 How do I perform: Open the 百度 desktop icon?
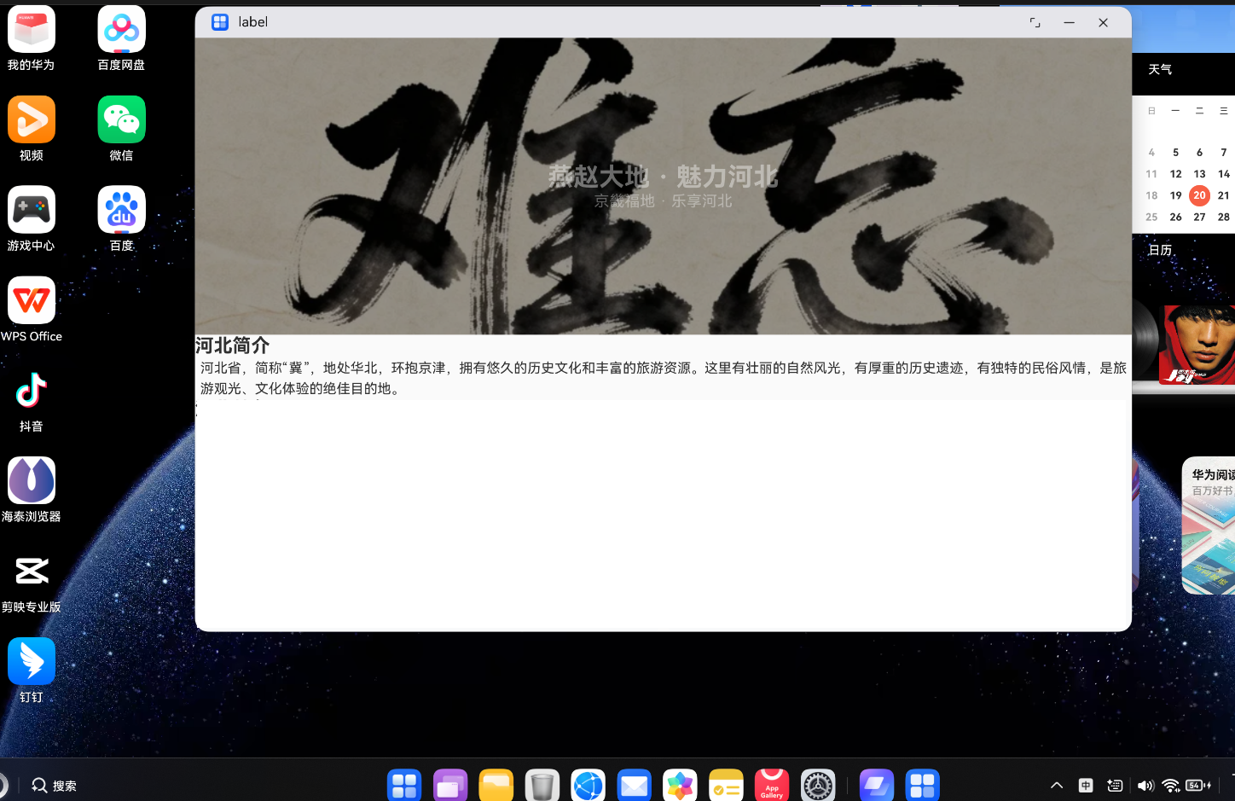click(122, 210)
